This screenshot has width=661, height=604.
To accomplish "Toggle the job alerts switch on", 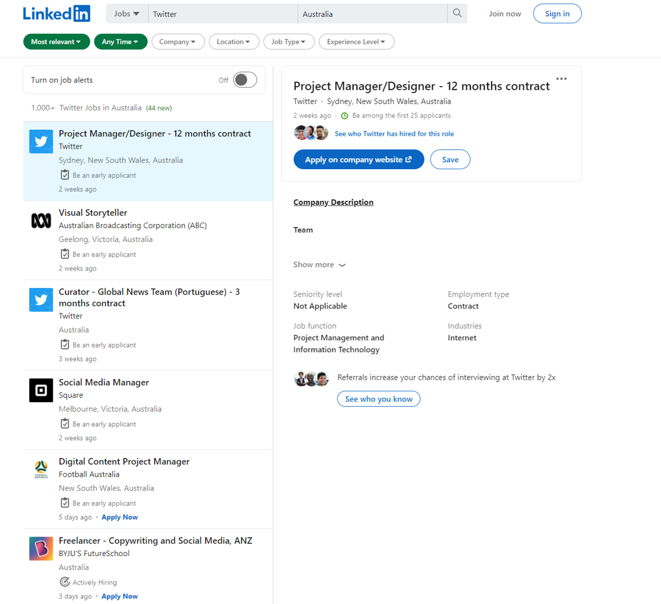I will (245, 80).
